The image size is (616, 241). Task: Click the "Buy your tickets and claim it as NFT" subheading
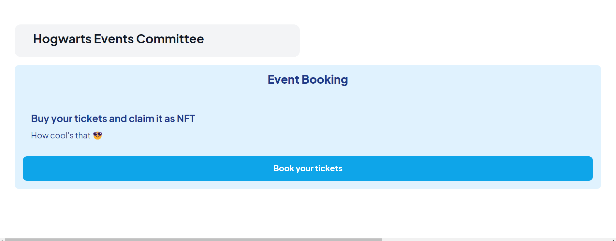[113, 119]
